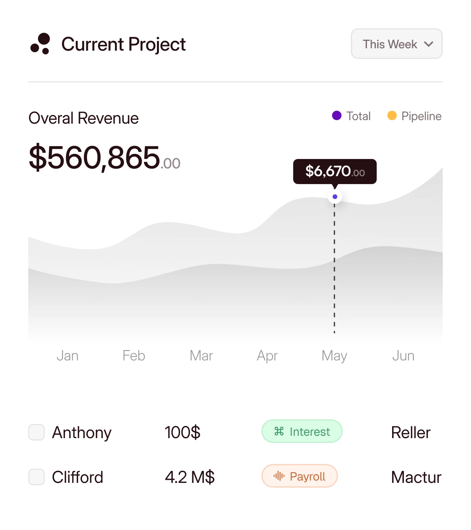Click the Pipeline legend label
471x530 pixels.
pos(421,116)
